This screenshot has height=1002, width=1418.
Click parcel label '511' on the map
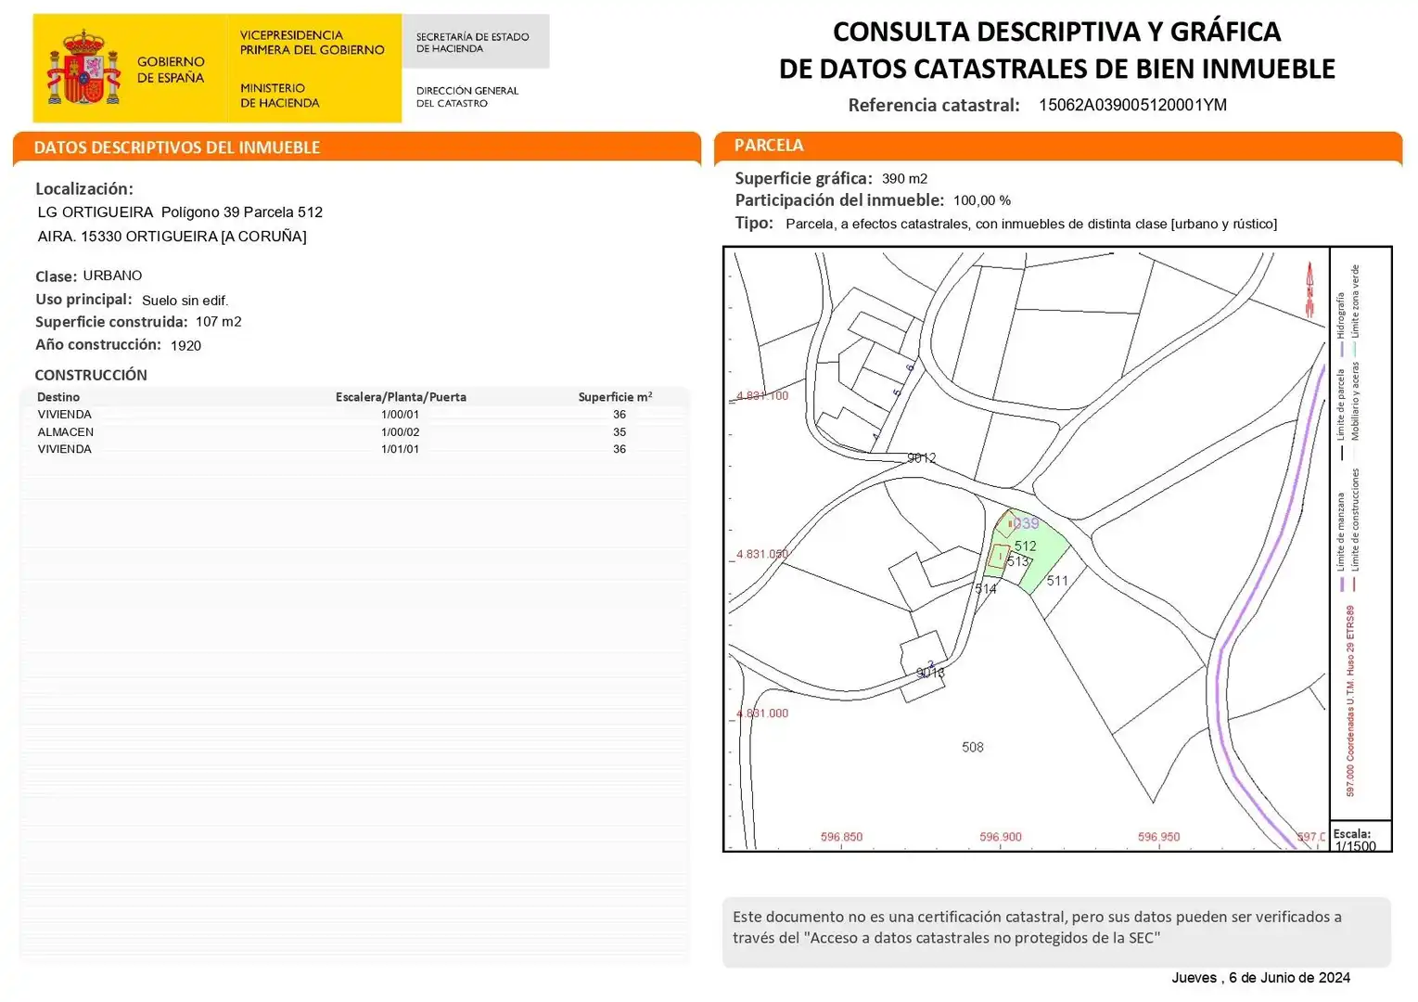(x=1057, y=581)
